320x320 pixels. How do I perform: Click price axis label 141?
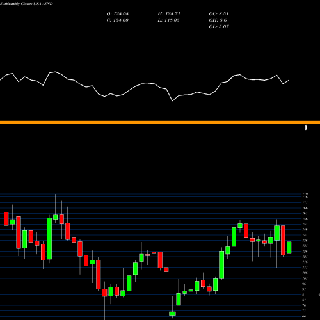coord(305,235)
